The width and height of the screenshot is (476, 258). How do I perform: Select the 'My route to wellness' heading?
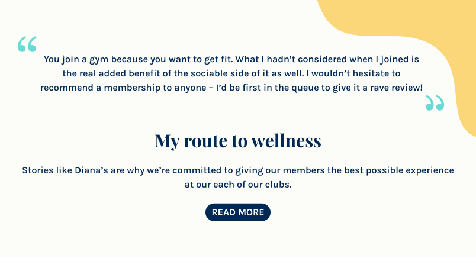tap(238, 141)
